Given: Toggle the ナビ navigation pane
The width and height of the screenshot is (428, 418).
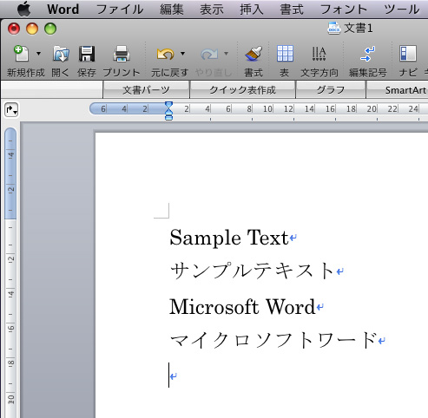Looking at the screenshot, I should (x=408, y=54).
